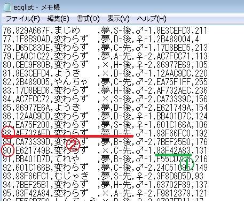
Task: Click the value EA75F200 in line 87
Action: point(32,125)
